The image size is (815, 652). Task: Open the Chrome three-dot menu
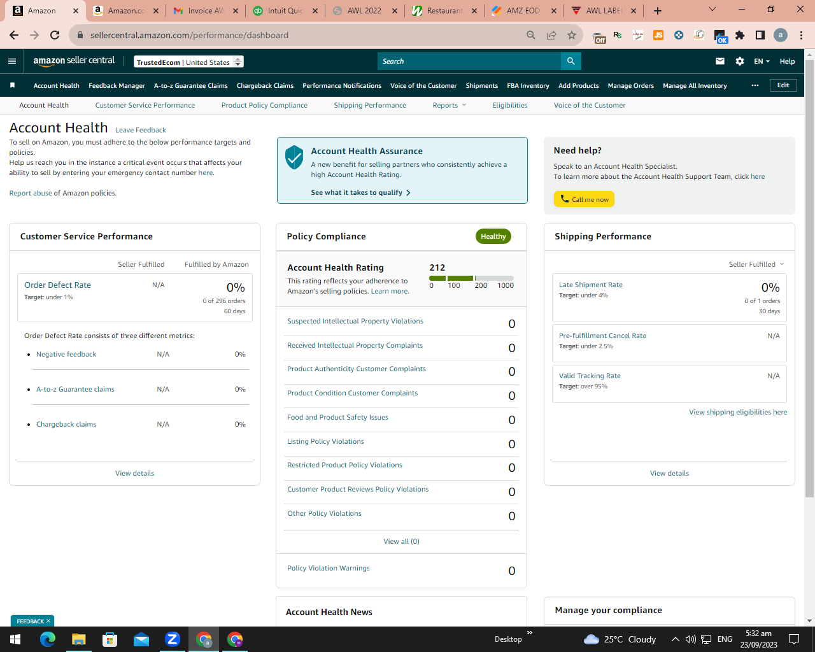801,35
